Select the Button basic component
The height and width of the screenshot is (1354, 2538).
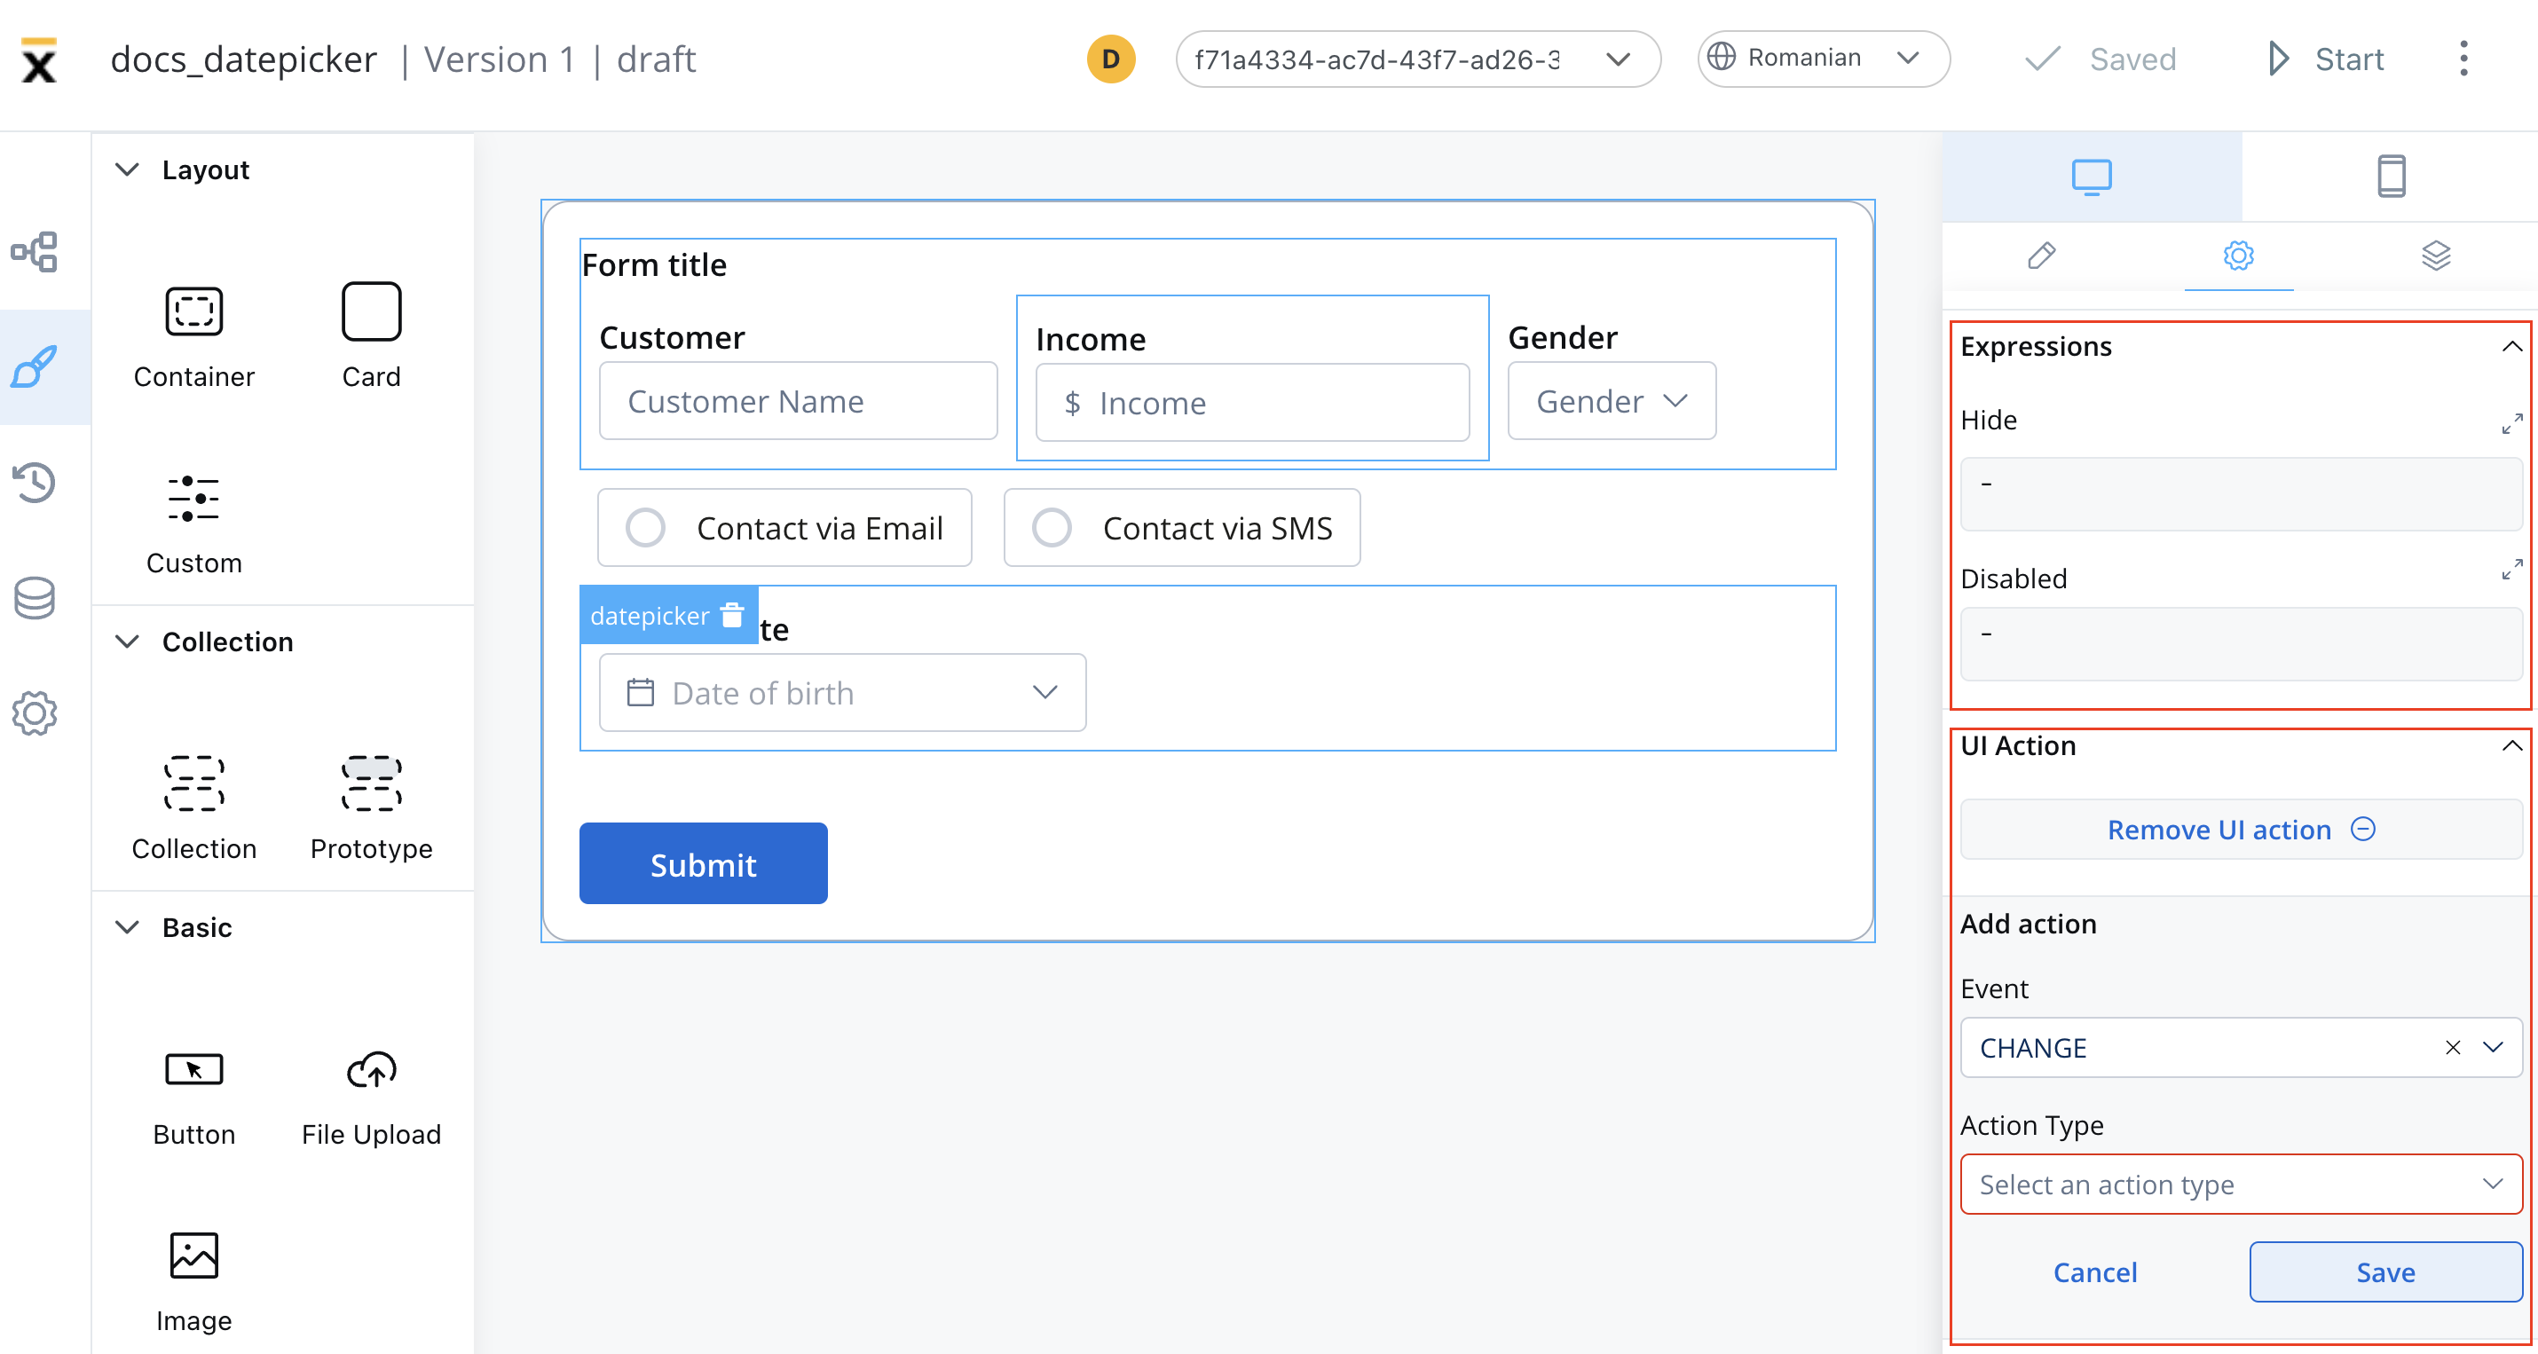(x=194, y=1098)
